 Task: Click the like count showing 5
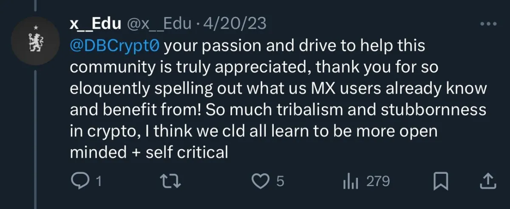[280, 182]
